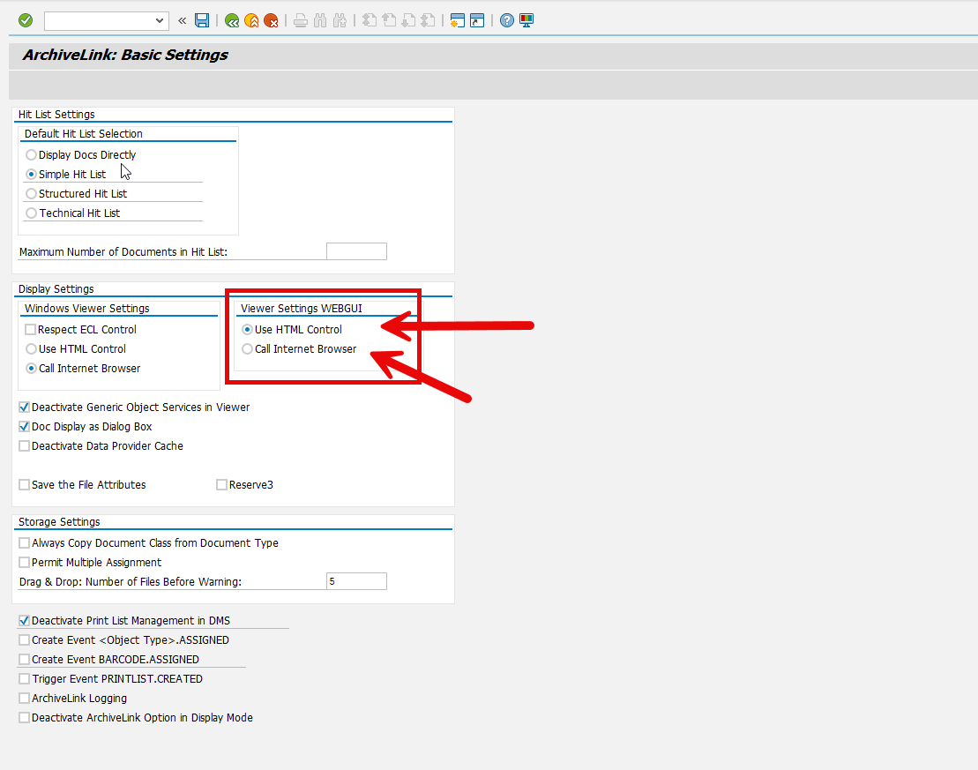Click the red Cancel icon

click(271, 20)
